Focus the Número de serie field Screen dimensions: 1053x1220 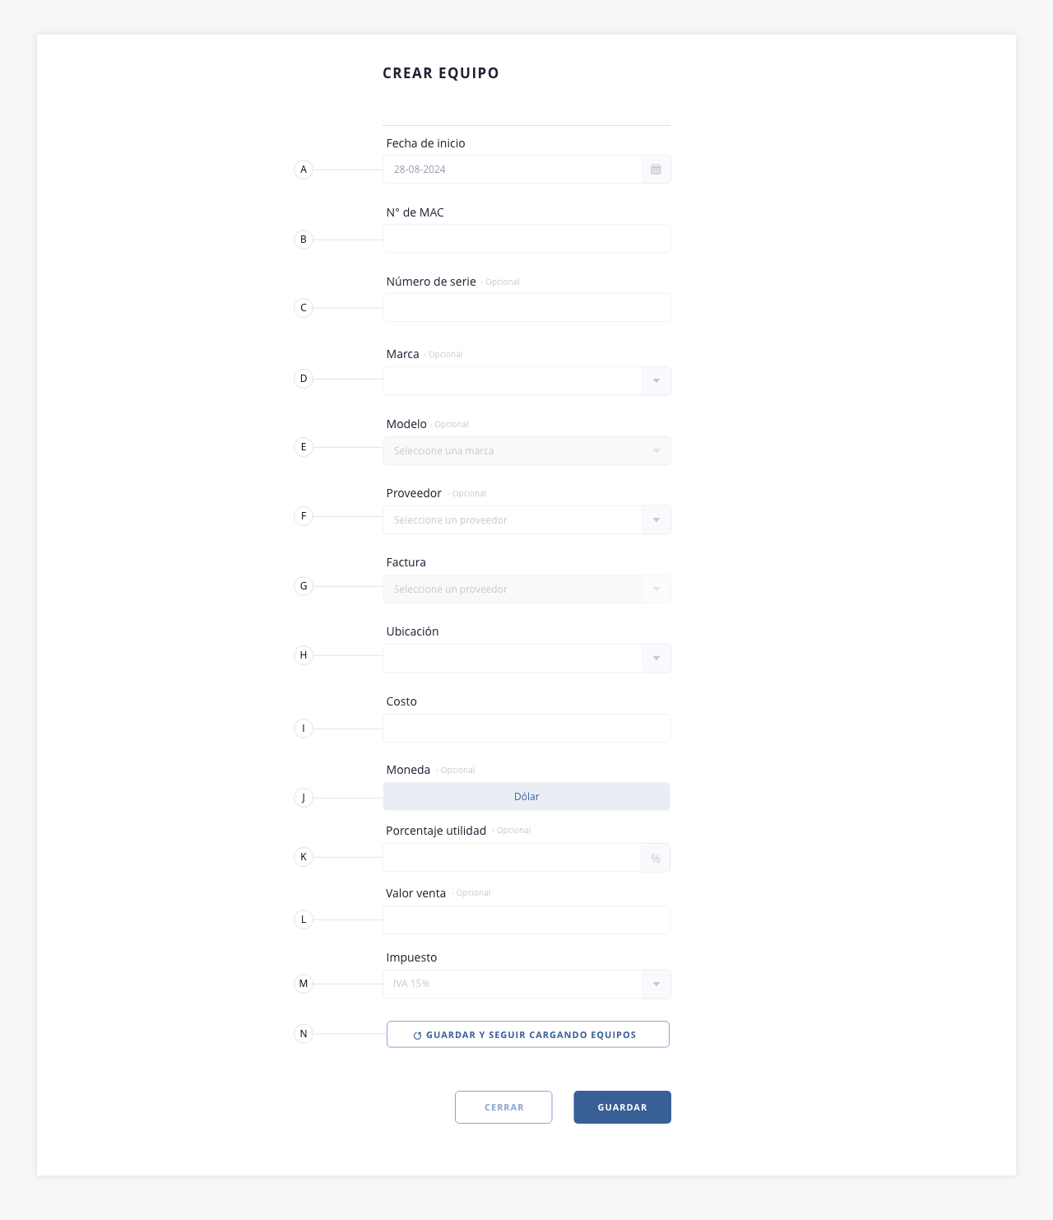(x=526, y=308)
